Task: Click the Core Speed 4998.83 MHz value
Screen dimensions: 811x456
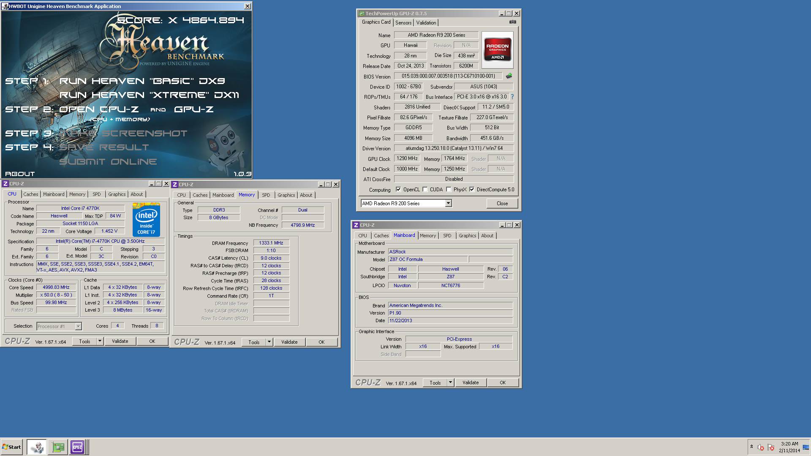Action: click(x=56, y=287)
